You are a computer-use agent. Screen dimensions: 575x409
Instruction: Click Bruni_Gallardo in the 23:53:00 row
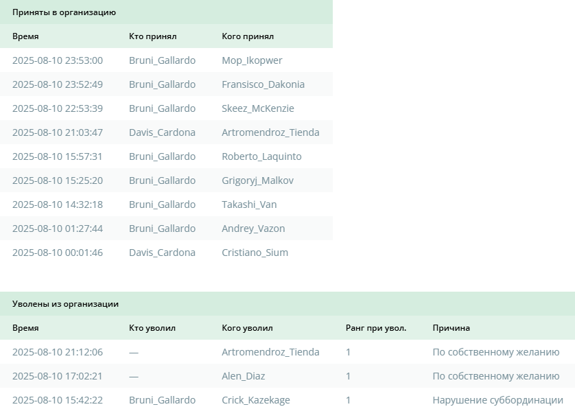click(x=162, y=60)
